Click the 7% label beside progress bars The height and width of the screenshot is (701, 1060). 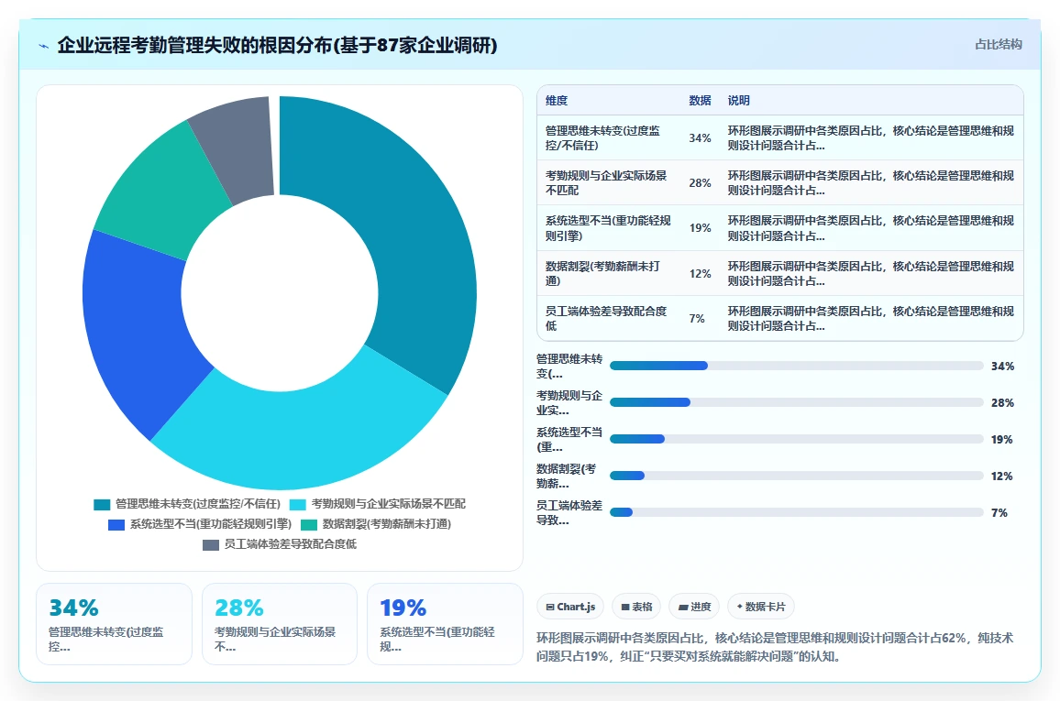coord(999,512)
